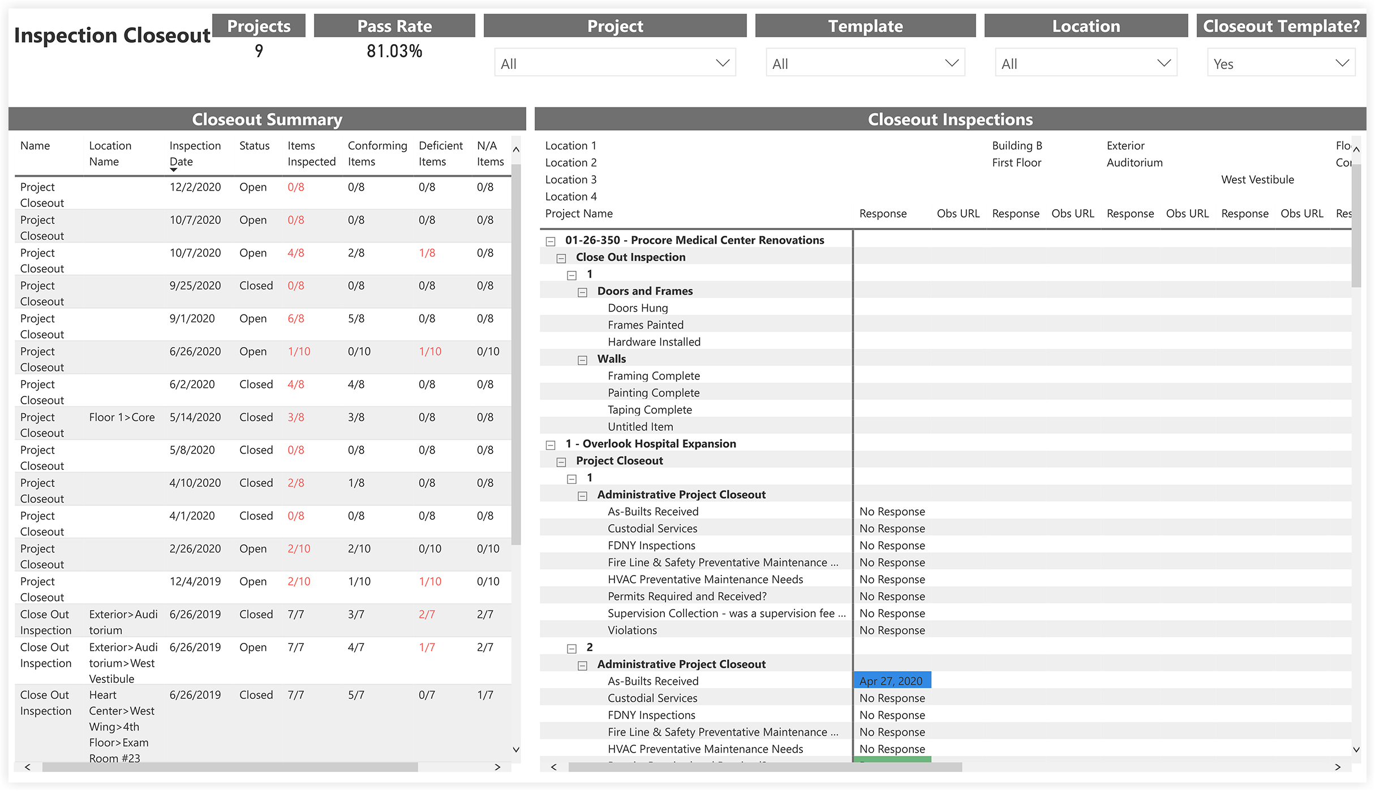Screen dimensions: 1375x791
Task: Select the Apr 27, 2020 response cell
Action: click(x=892, y=681)
